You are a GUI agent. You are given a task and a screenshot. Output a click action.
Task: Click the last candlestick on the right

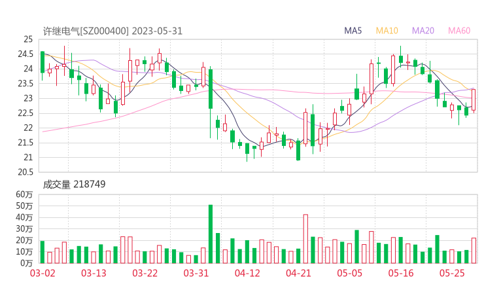[x=474, y=100]
